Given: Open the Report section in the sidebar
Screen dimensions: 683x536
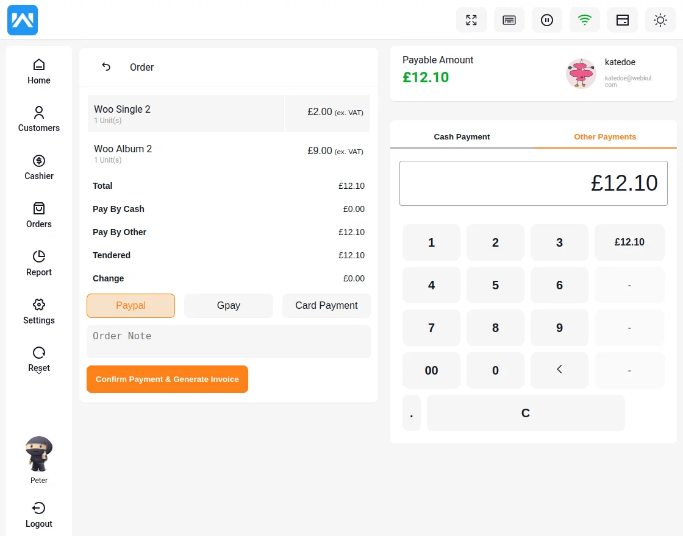Looking at the screenshot, I should [38, 263].
